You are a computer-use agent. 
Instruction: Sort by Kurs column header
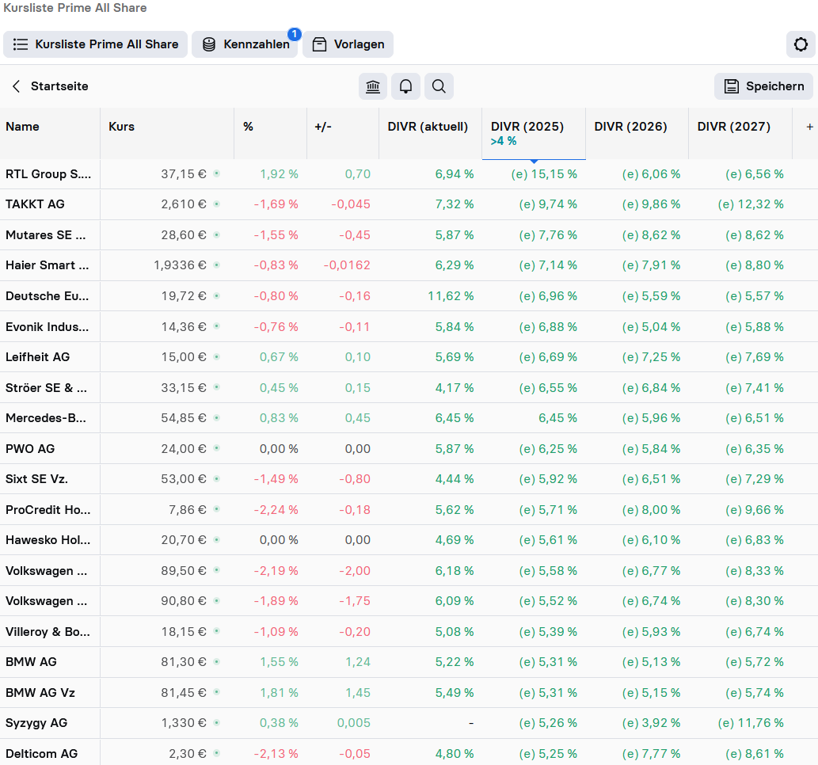click(x=122, y=127)
